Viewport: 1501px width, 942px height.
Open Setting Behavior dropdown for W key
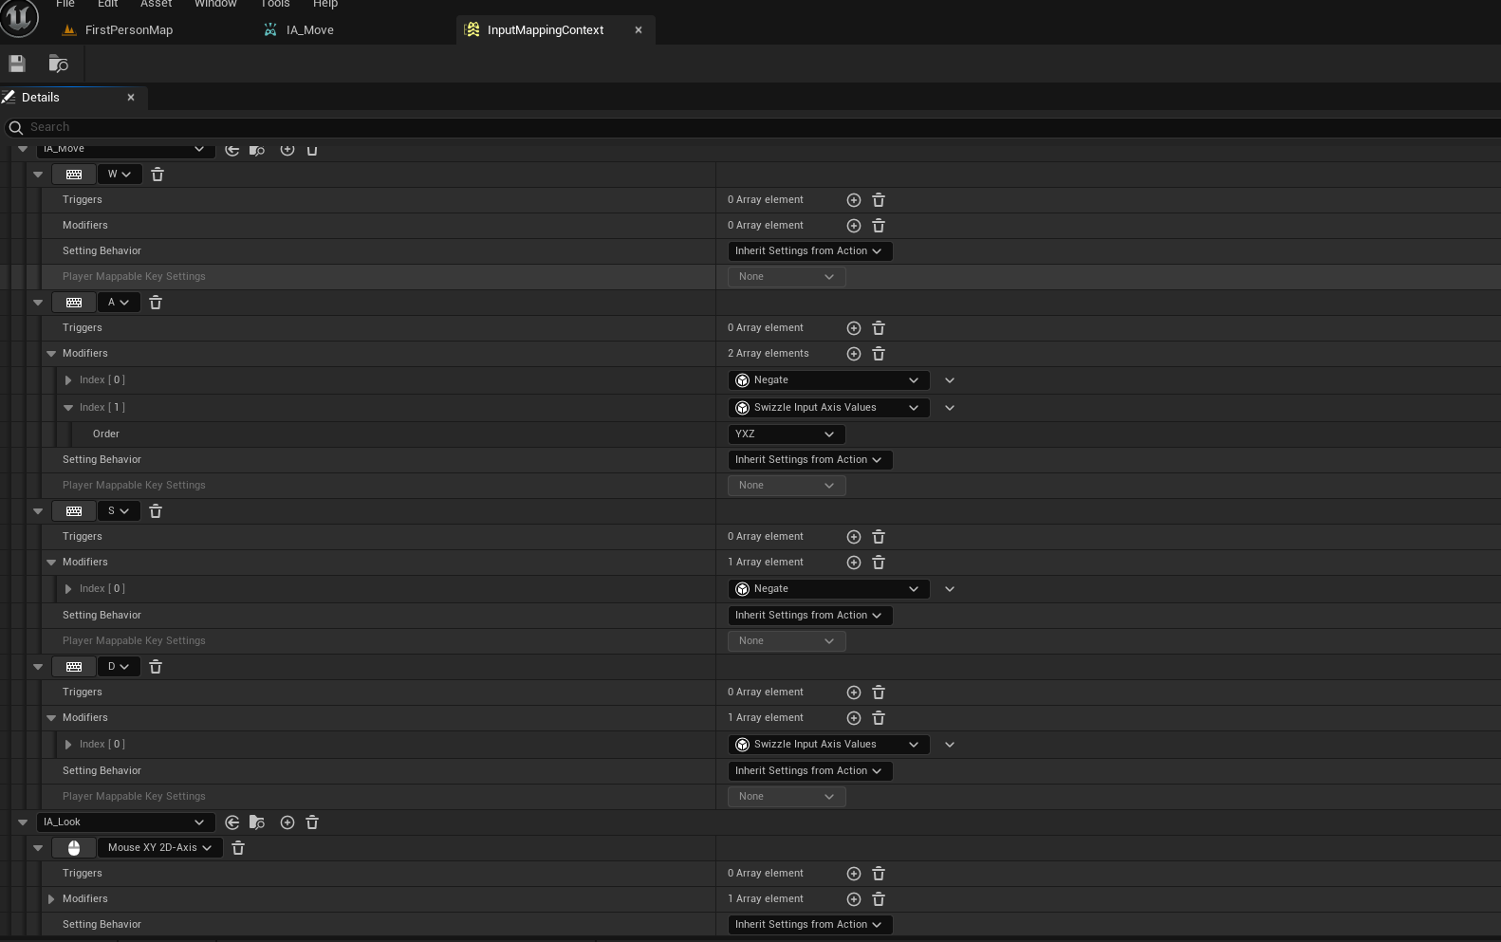[808, 251]
